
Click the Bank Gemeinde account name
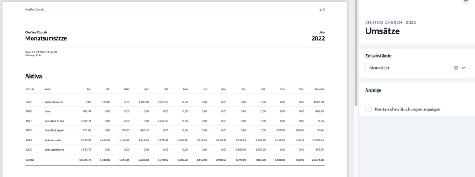[53, 140]
